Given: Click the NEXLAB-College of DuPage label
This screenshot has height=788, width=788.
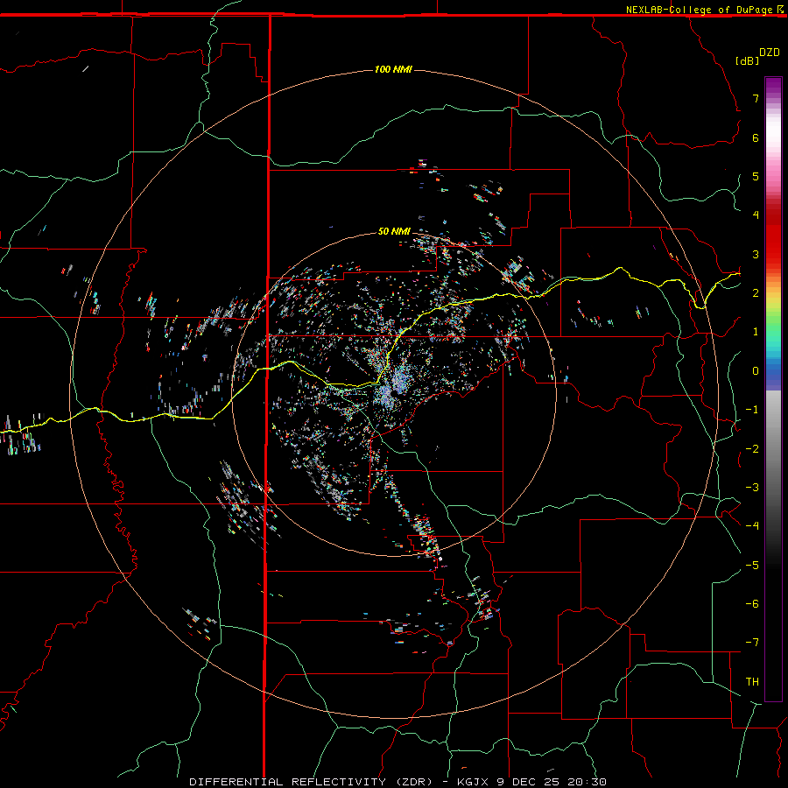Looking at the screenshot, I should (699, 10).
